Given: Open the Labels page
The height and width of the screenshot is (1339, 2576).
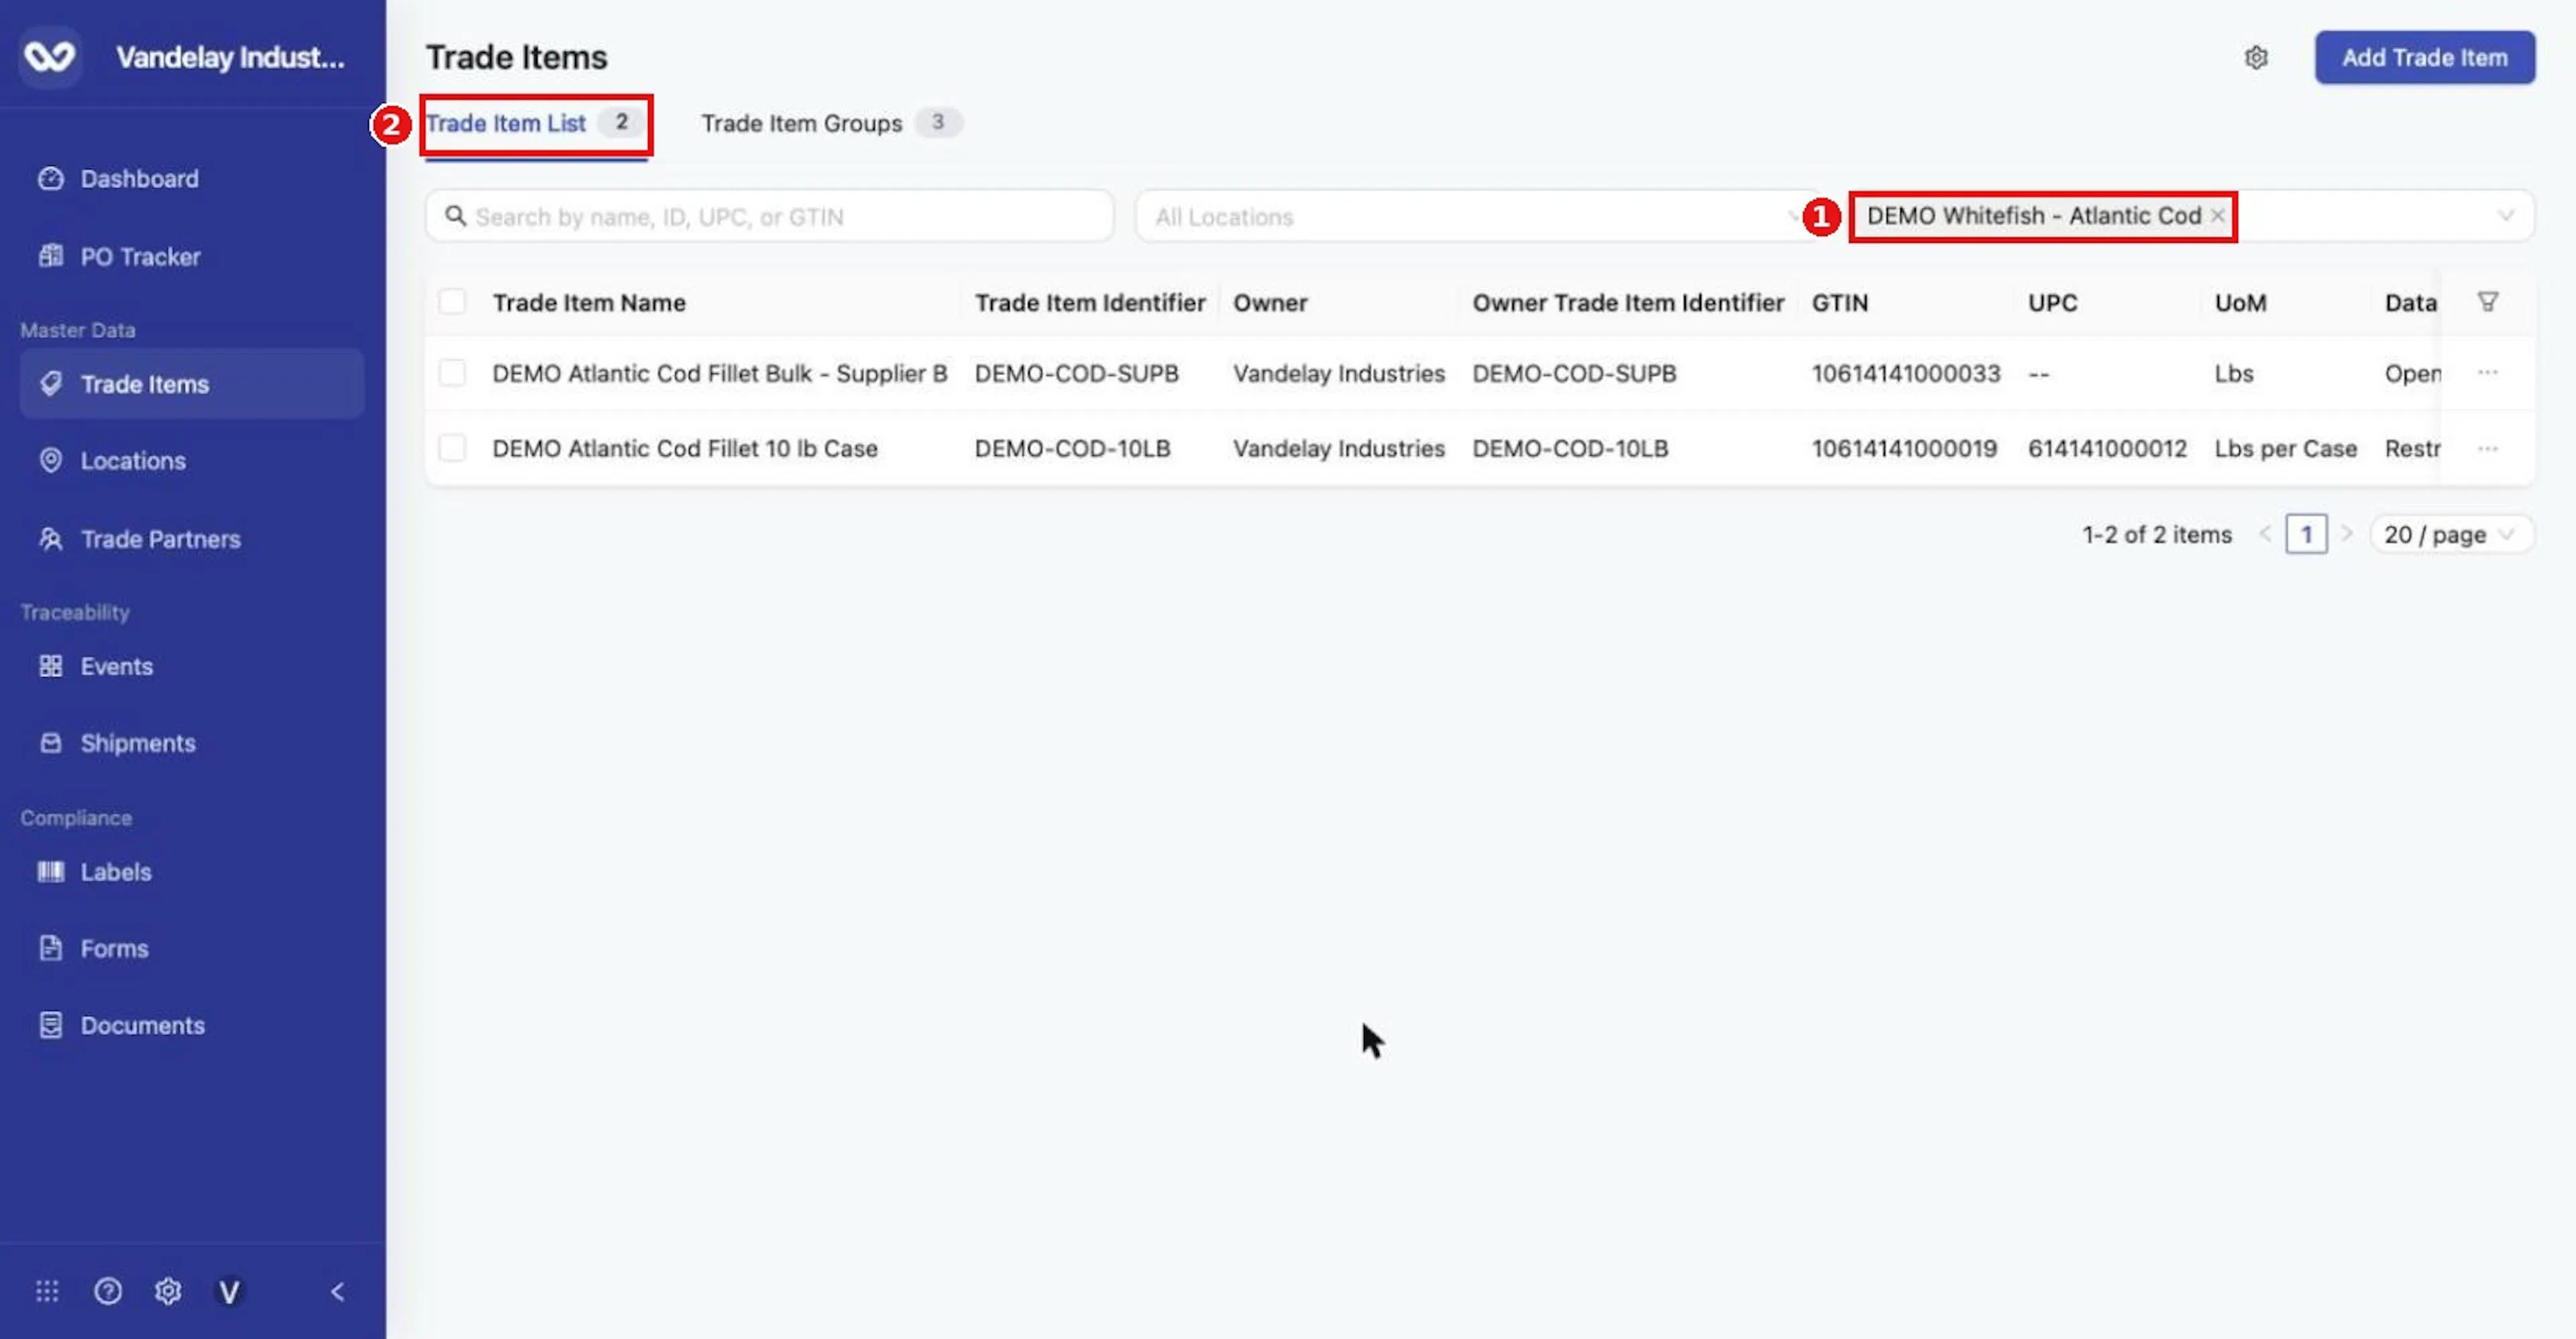Looking at the screenshot, I should tap(116, 871).
